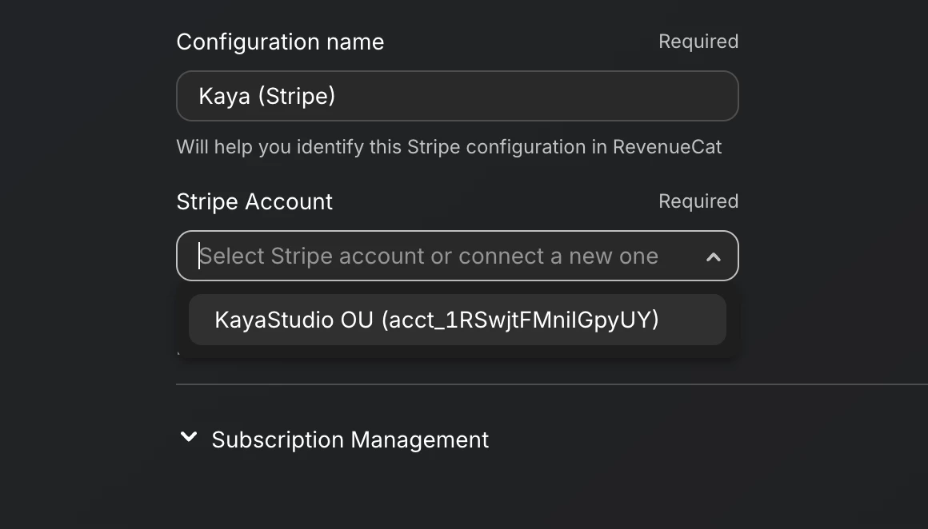This screenshot has width=928, height=529.
Task: Click the dropdown list's bottom padding
Action: click(x=457, y=351)
